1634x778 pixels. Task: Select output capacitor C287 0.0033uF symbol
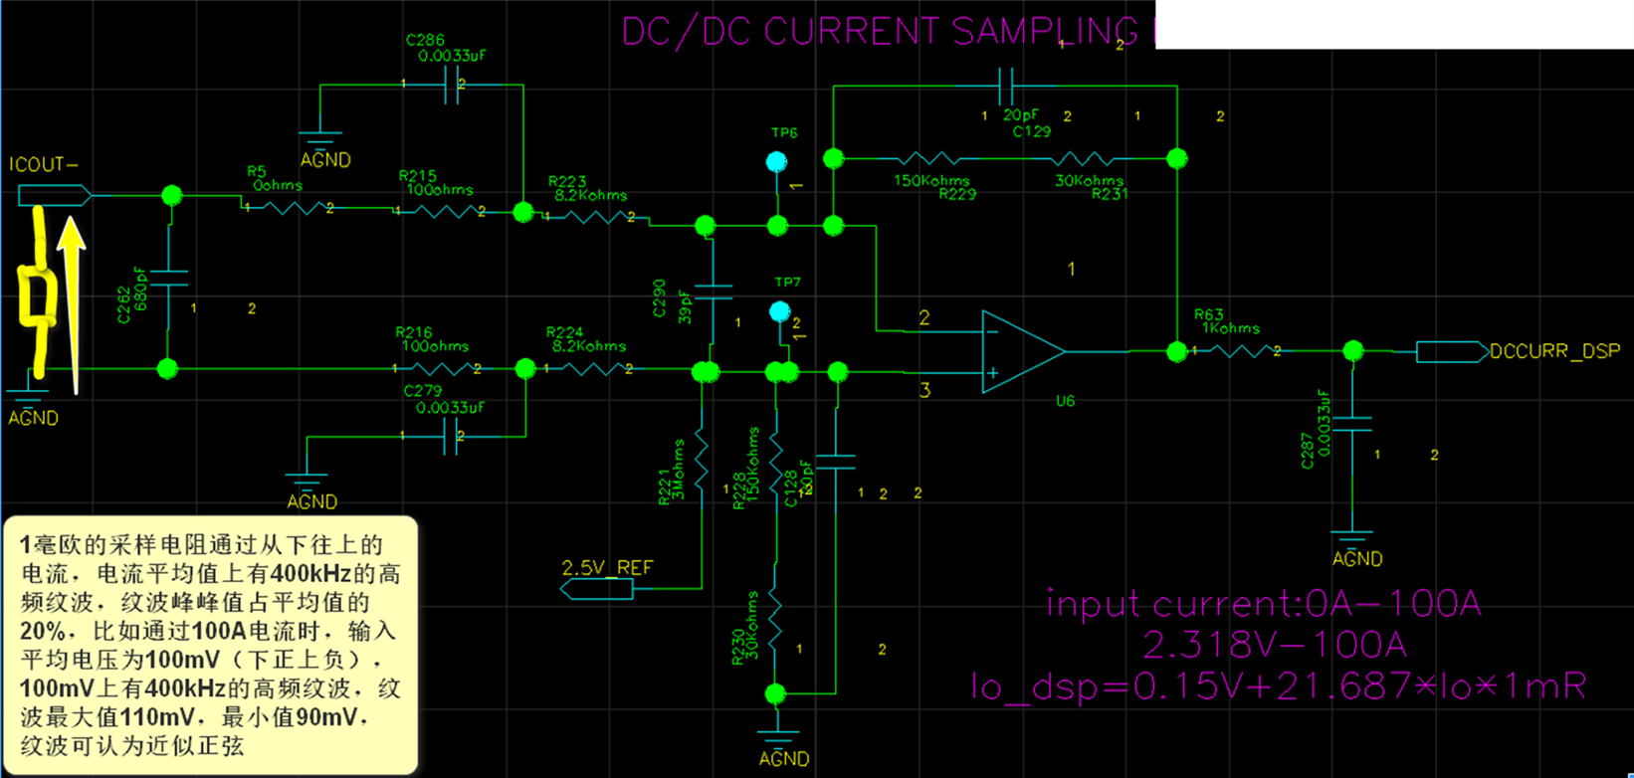[x=1352, y=425]
